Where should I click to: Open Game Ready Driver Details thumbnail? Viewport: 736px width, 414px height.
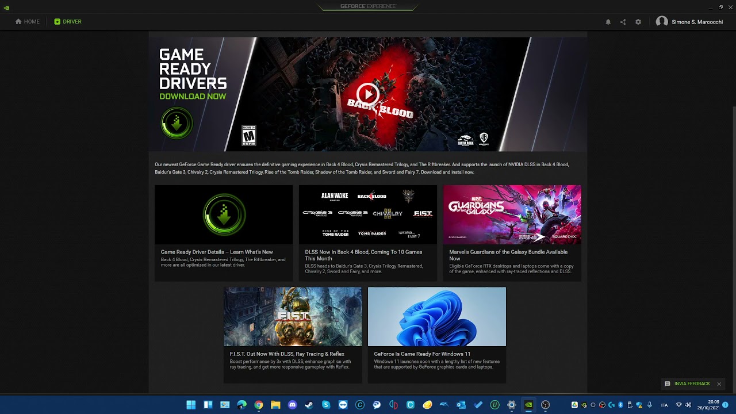224,214
